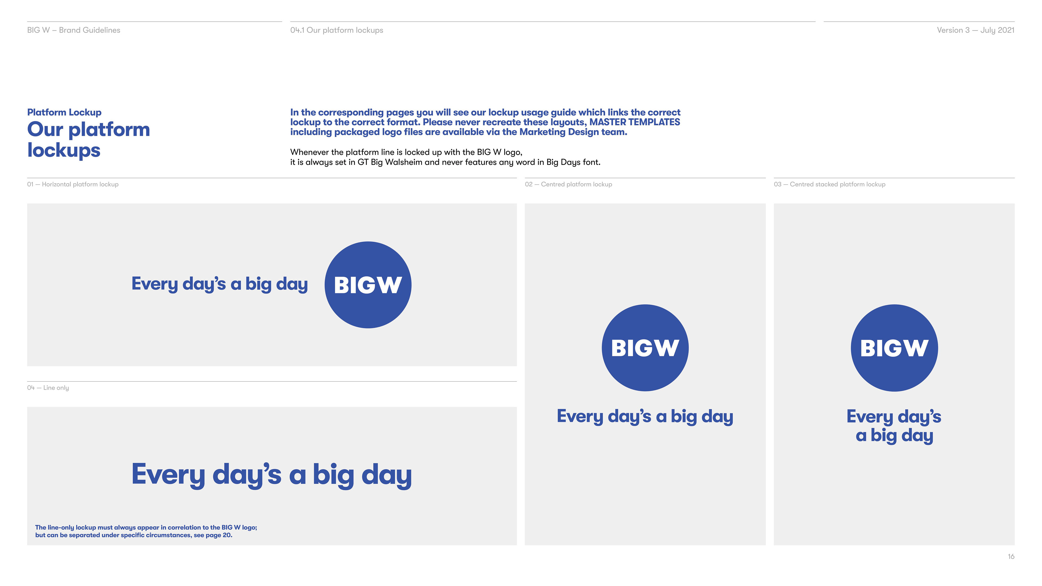1042x586 pixels.
Task: Click '03 — Centred stacked platform lockup' label
Action: 829,184
